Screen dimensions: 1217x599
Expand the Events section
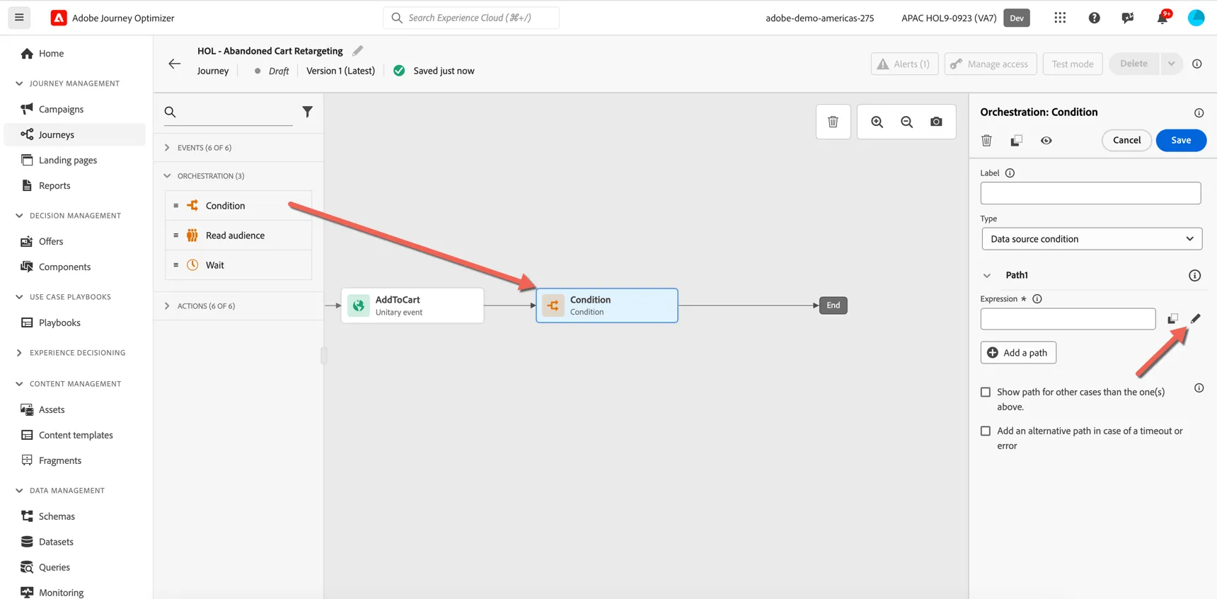(167, 148)
